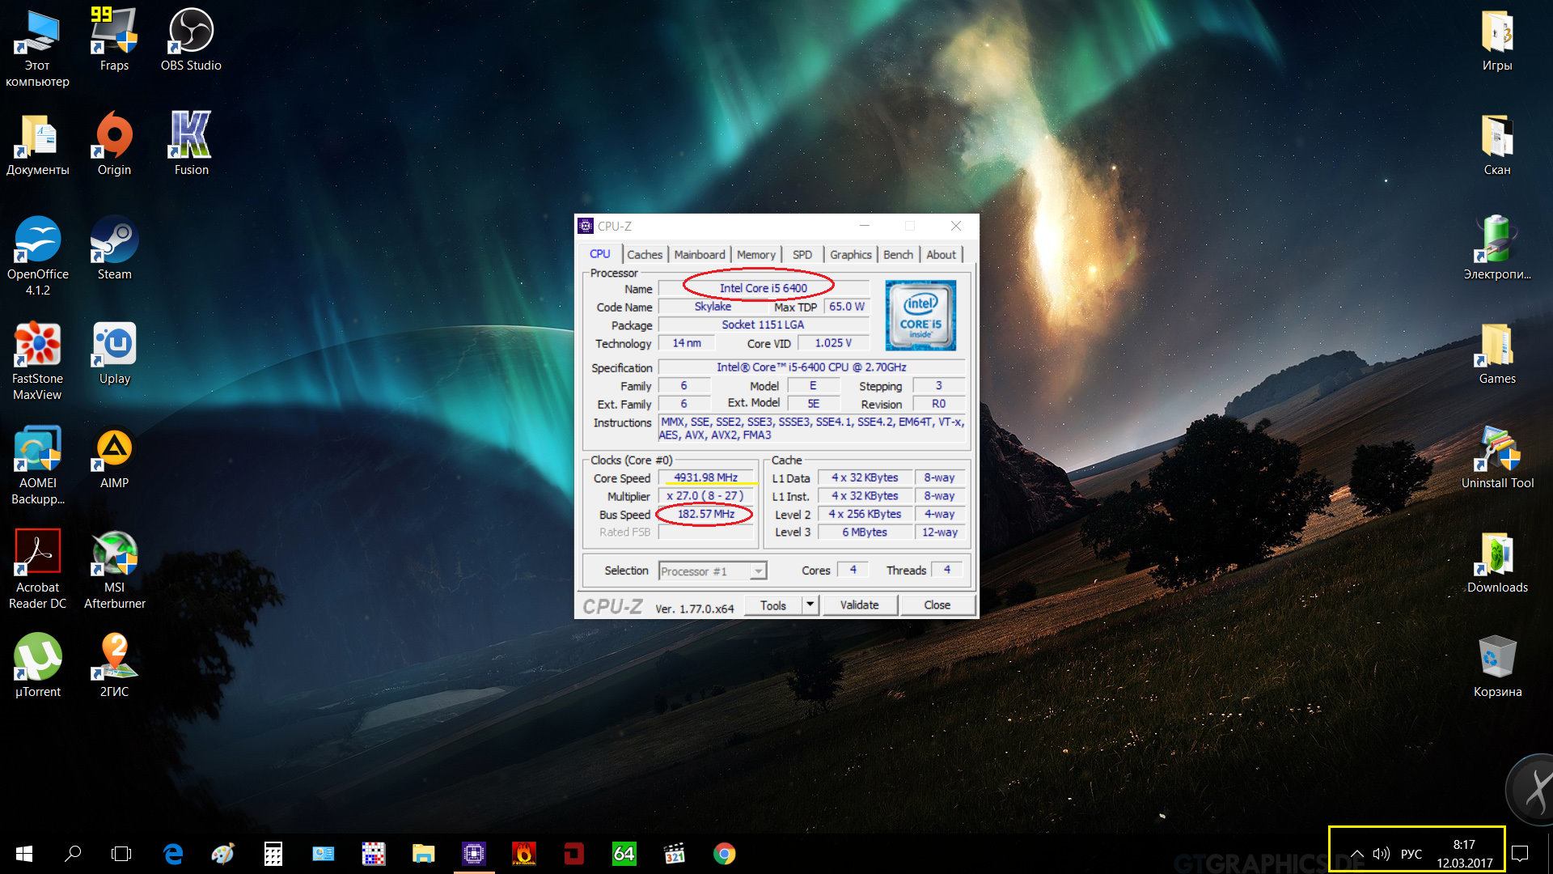
Task: Click the volume speaker tray icon
Action: coord(1382,854)
